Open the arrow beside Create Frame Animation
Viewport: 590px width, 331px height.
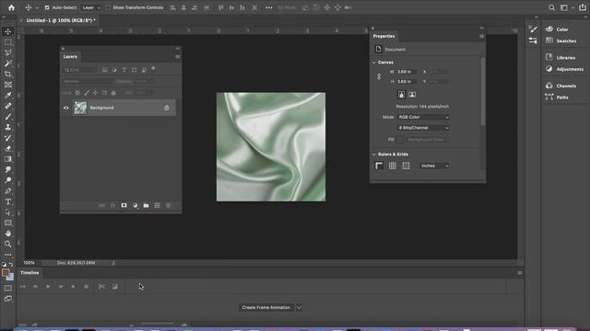299,307
